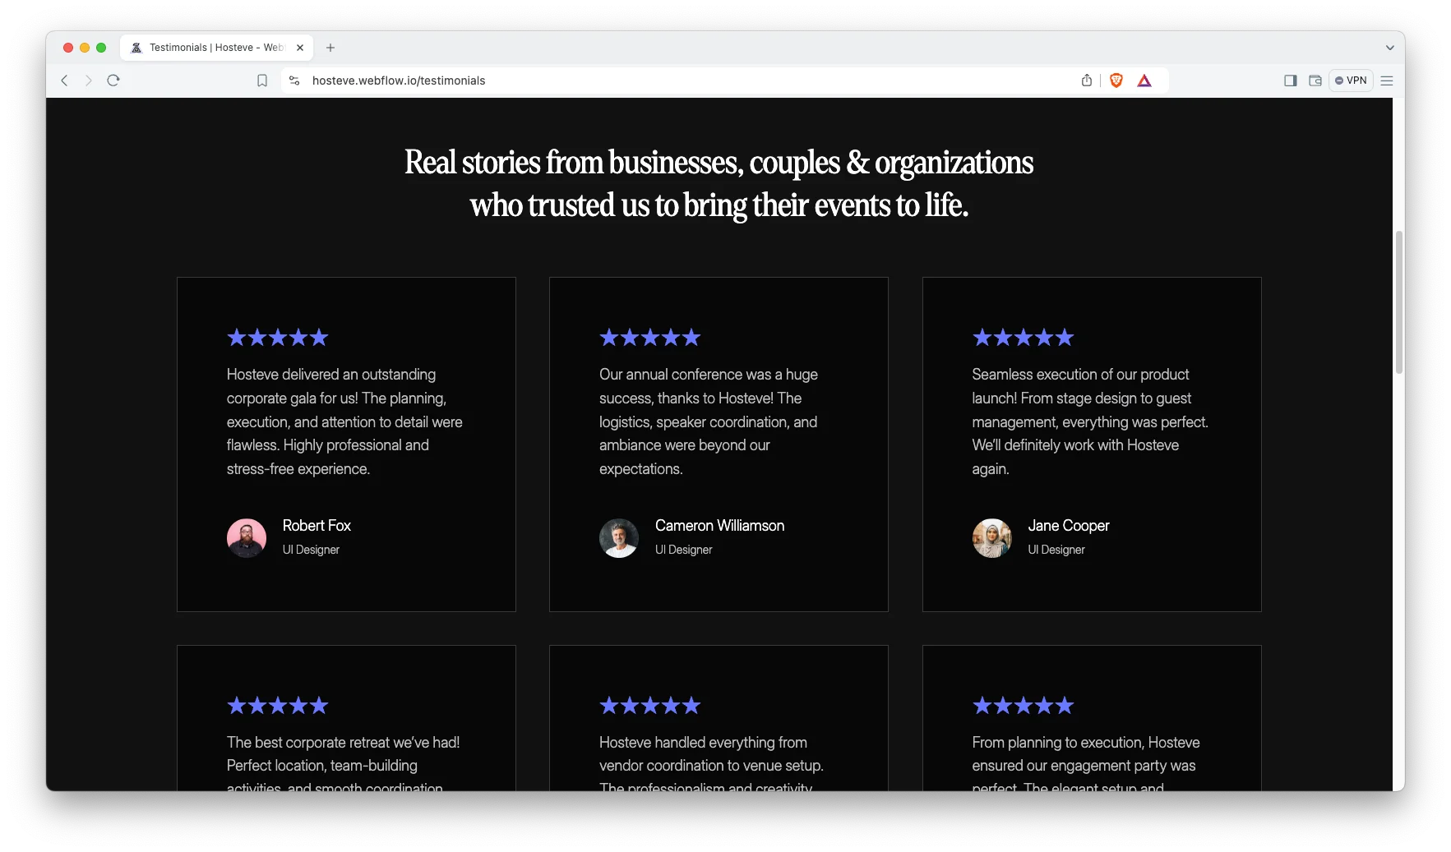
Task: Click the address bar URL field
Action: pyautogui.click(x=658, y=81)
